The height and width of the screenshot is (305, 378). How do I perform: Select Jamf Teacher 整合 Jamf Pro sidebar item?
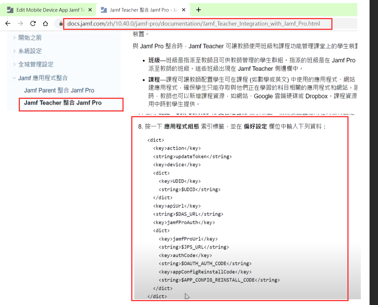tap(63, 103)
